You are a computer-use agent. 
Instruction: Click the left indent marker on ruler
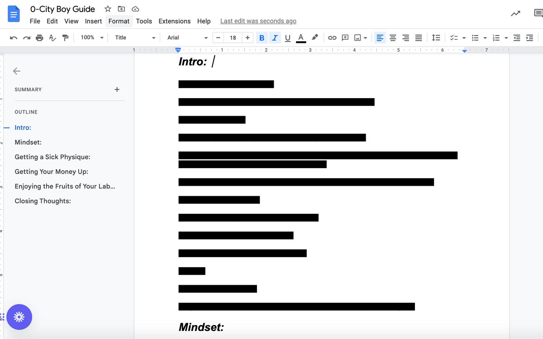pos(178,50)
